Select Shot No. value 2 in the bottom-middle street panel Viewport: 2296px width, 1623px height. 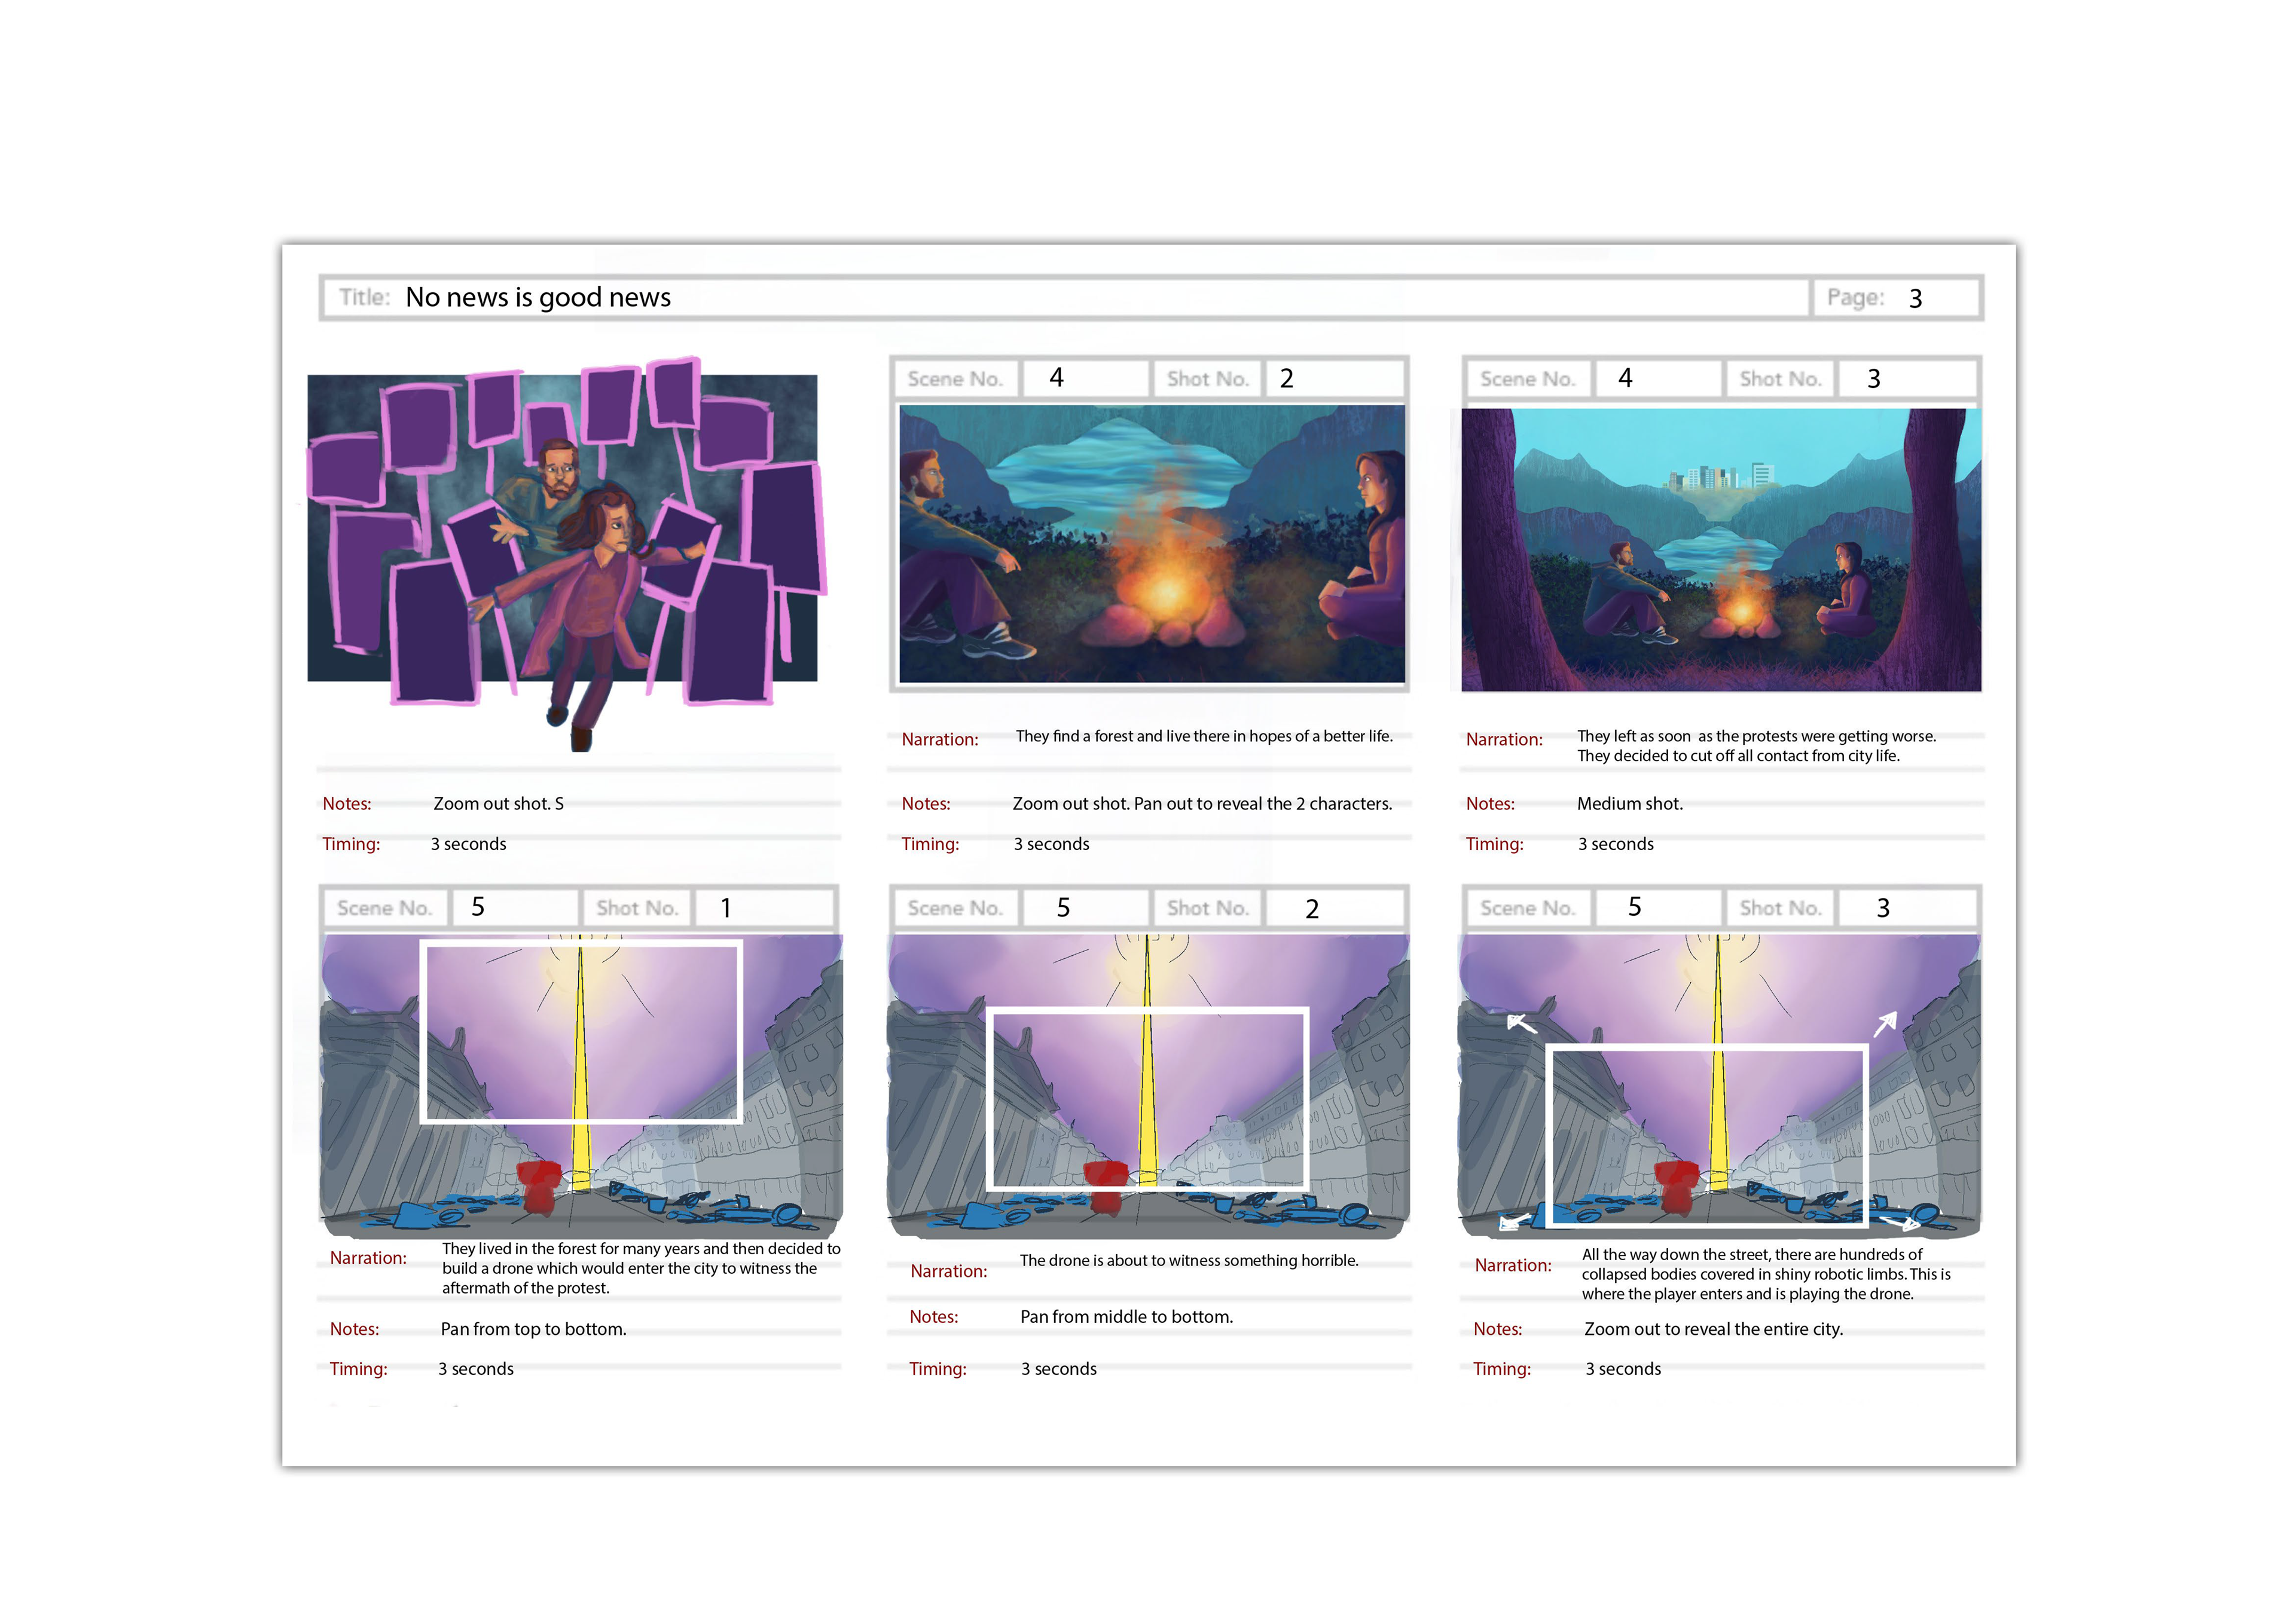pyautogui.click(x=1312, y=909)
